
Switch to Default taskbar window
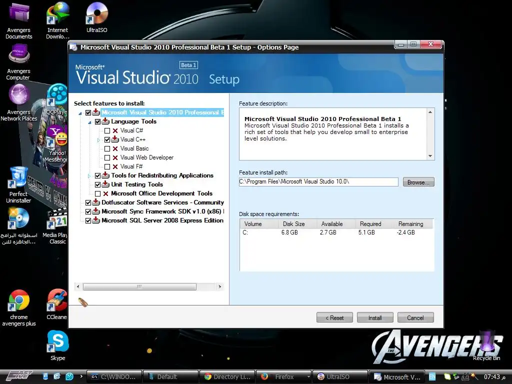point(170,377)
